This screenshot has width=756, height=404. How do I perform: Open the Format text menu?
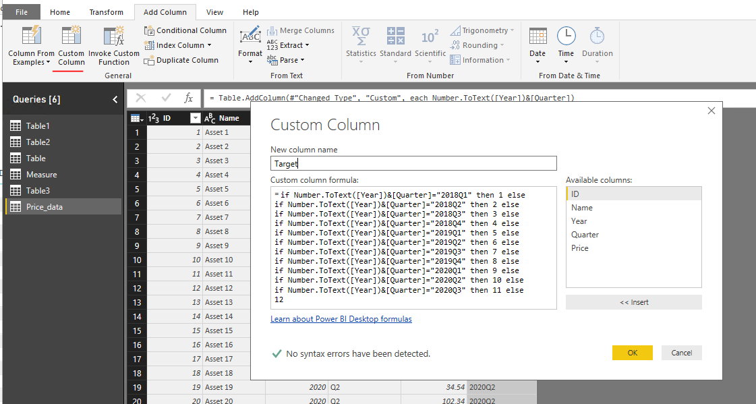[x=250, y=46]
